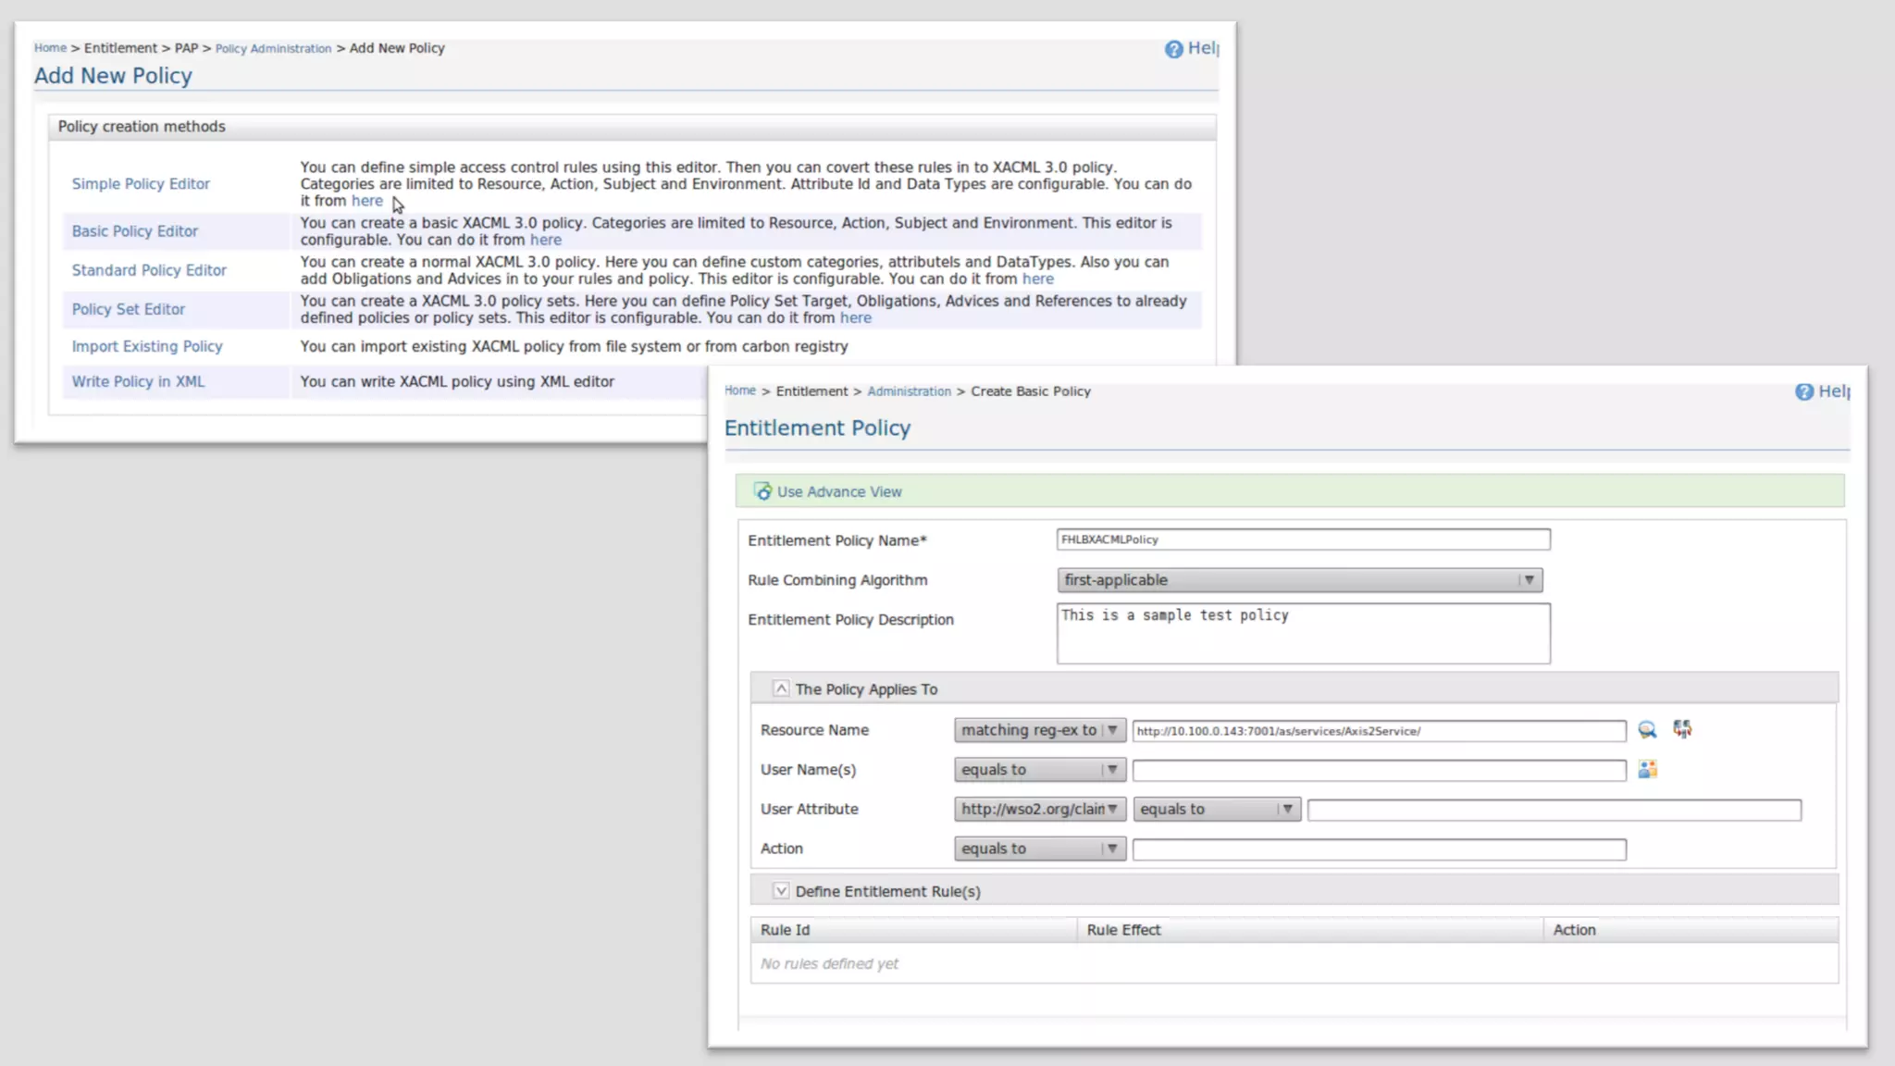Viewport: 1895px width, 1066px height.
Task: Click 'here' link in Simple Policy Editor description
Action: (x=366, y=201)
